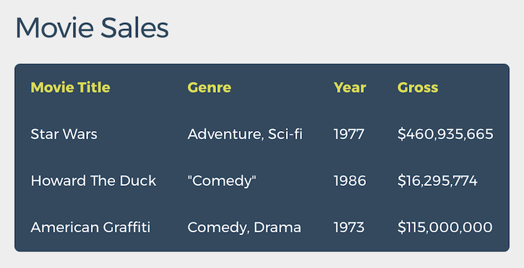Click the Gross column header
This screenshot has width=524, height=268.
click(x=418, y=87)
